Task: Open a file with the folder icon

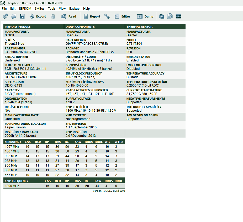Action: [14, 16]
